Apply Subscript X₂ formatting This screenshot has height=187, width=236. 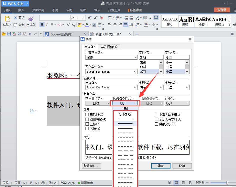(x=73, y=25)
